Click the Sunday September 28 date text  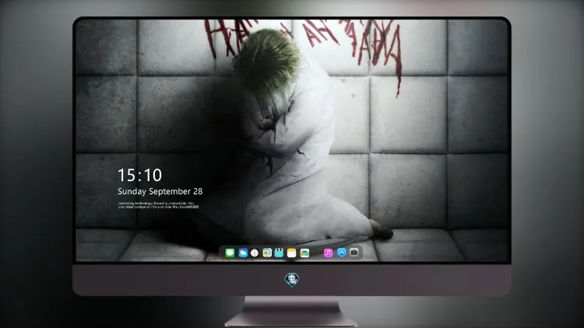[x=160, y=191]
